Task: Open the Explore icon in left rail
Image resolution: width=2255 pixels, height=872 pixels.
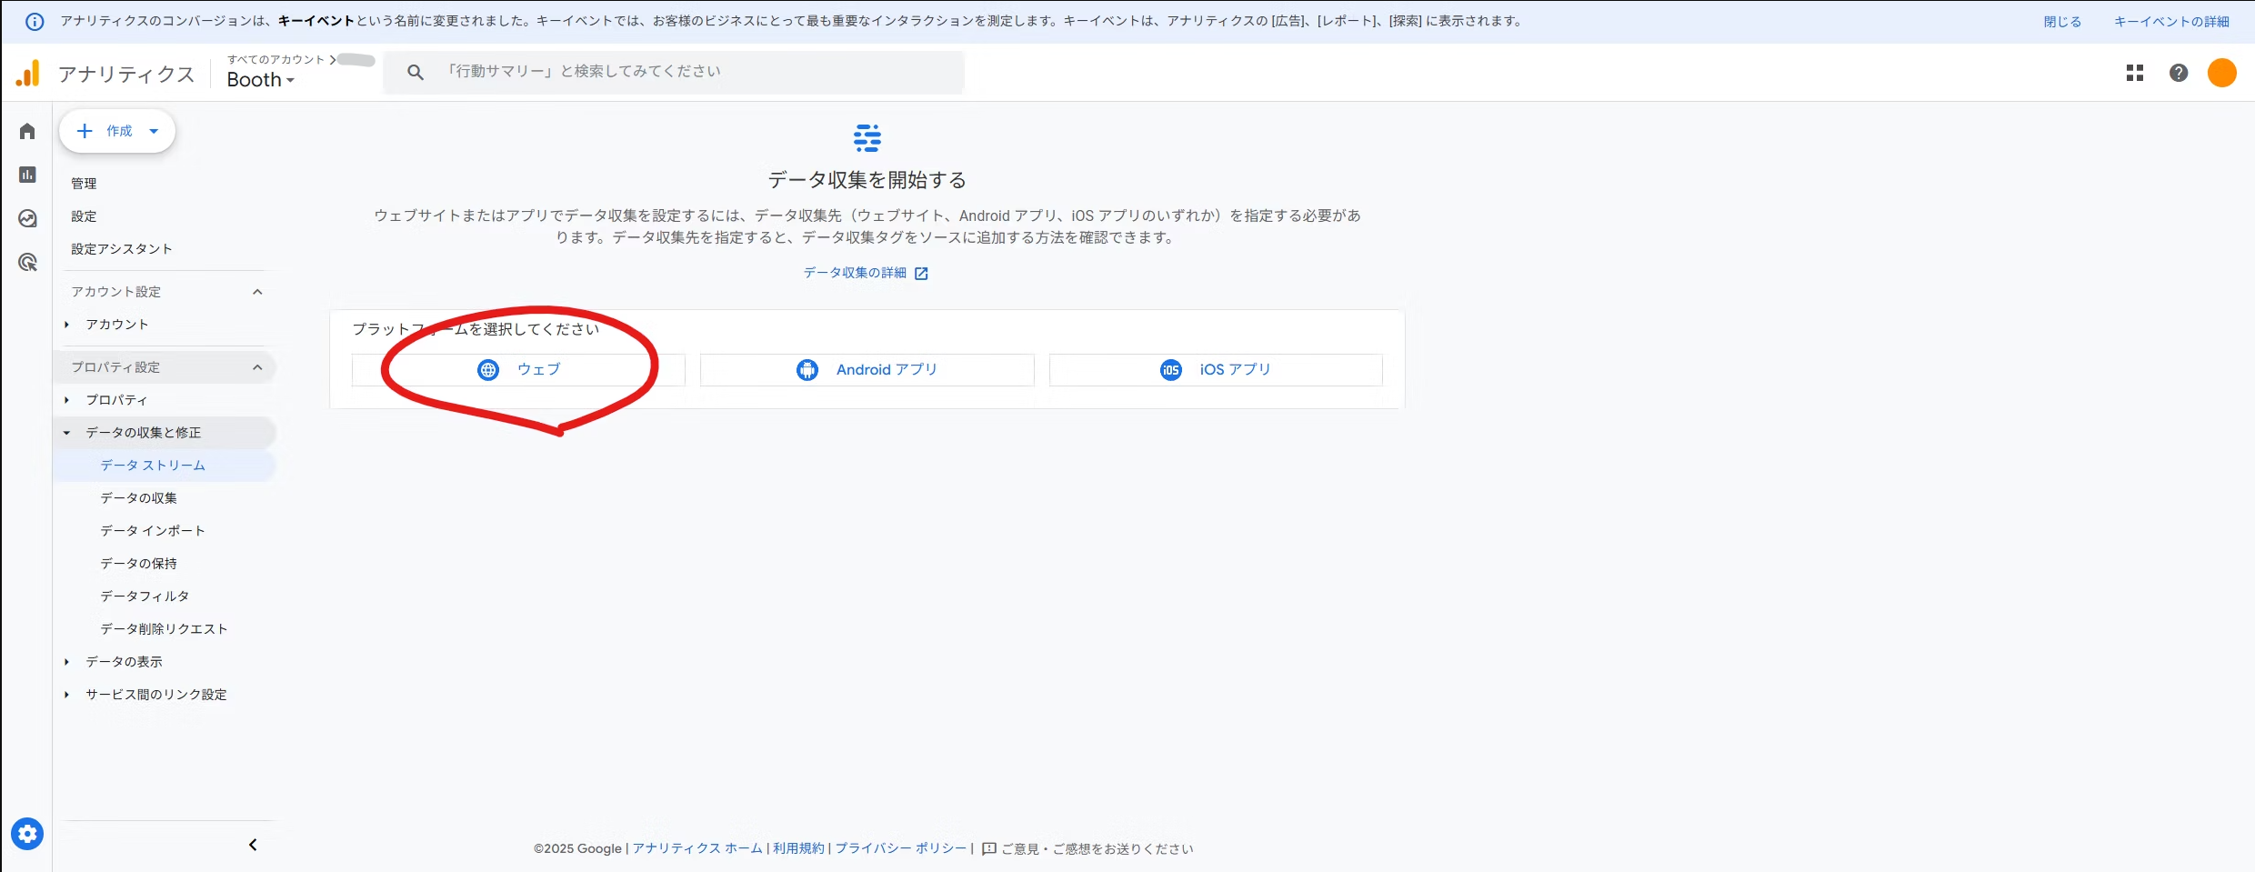Action: tap(27, 218)
